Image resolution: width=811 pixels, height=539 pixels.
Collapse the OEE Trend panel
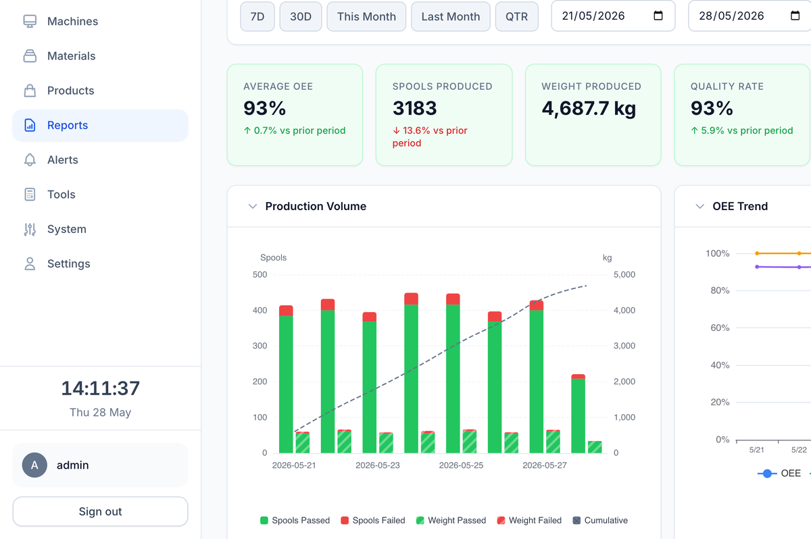700,206
